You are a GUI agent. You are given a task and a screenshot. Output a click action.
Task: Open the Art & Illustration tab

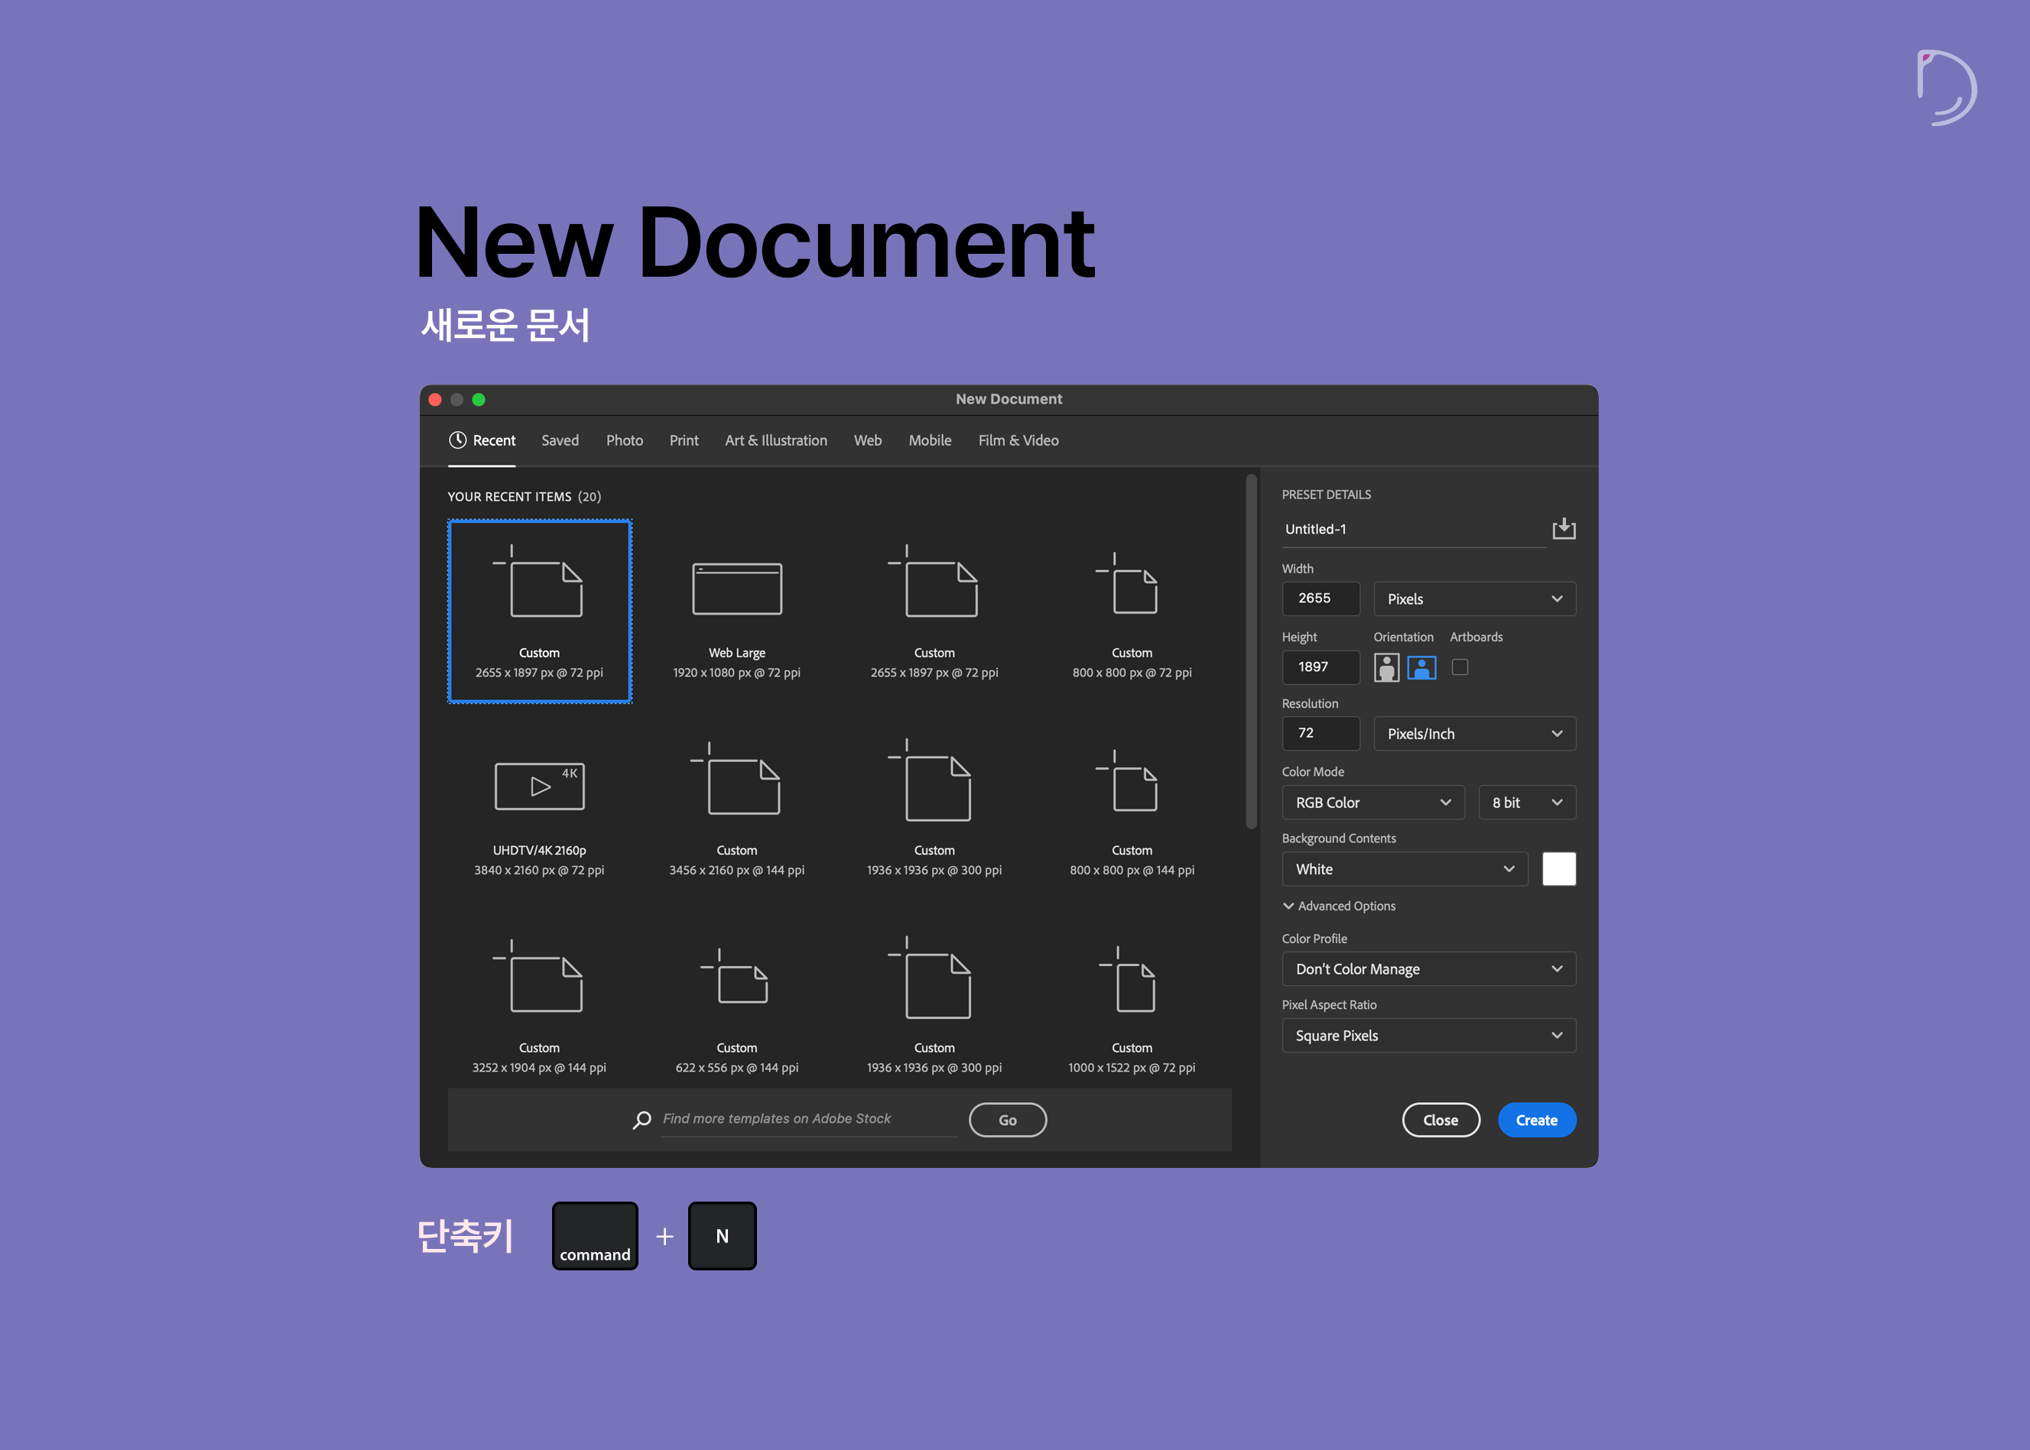click(775, 440)
